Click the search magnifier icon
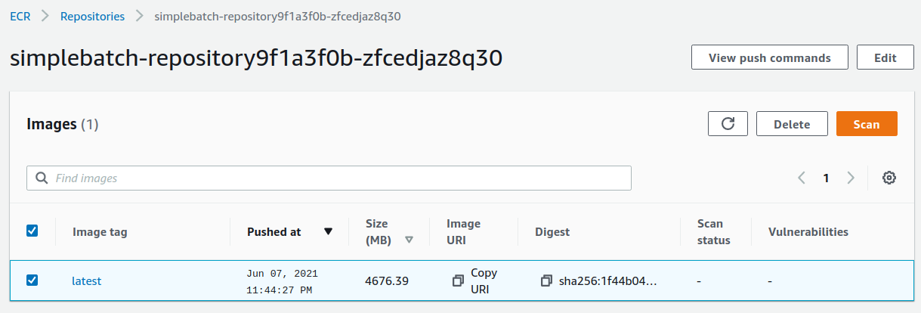Viewport: 921px width, 313px height. [x=41, y=178]
